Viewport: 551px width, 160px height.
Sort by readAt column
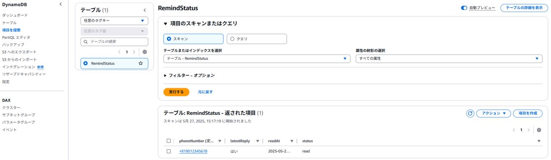pyautogui.click(x=292, y=141)
